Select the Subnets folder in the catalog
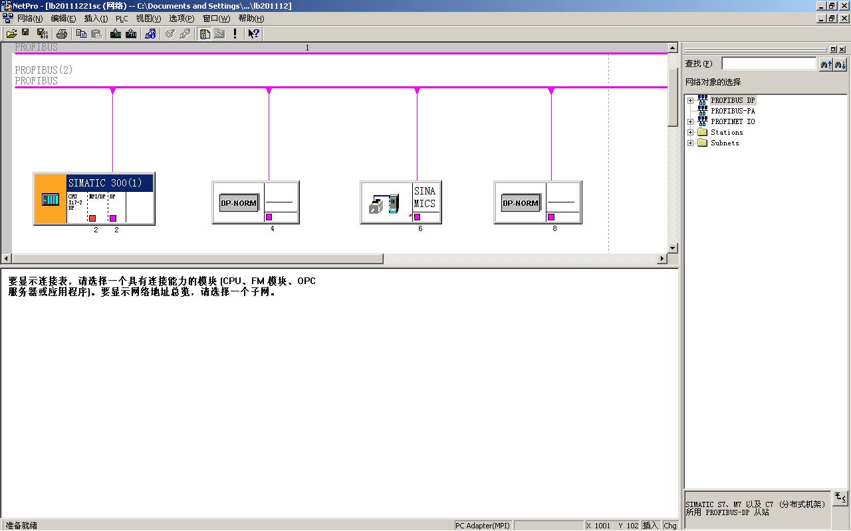 [x=725, y=143]
